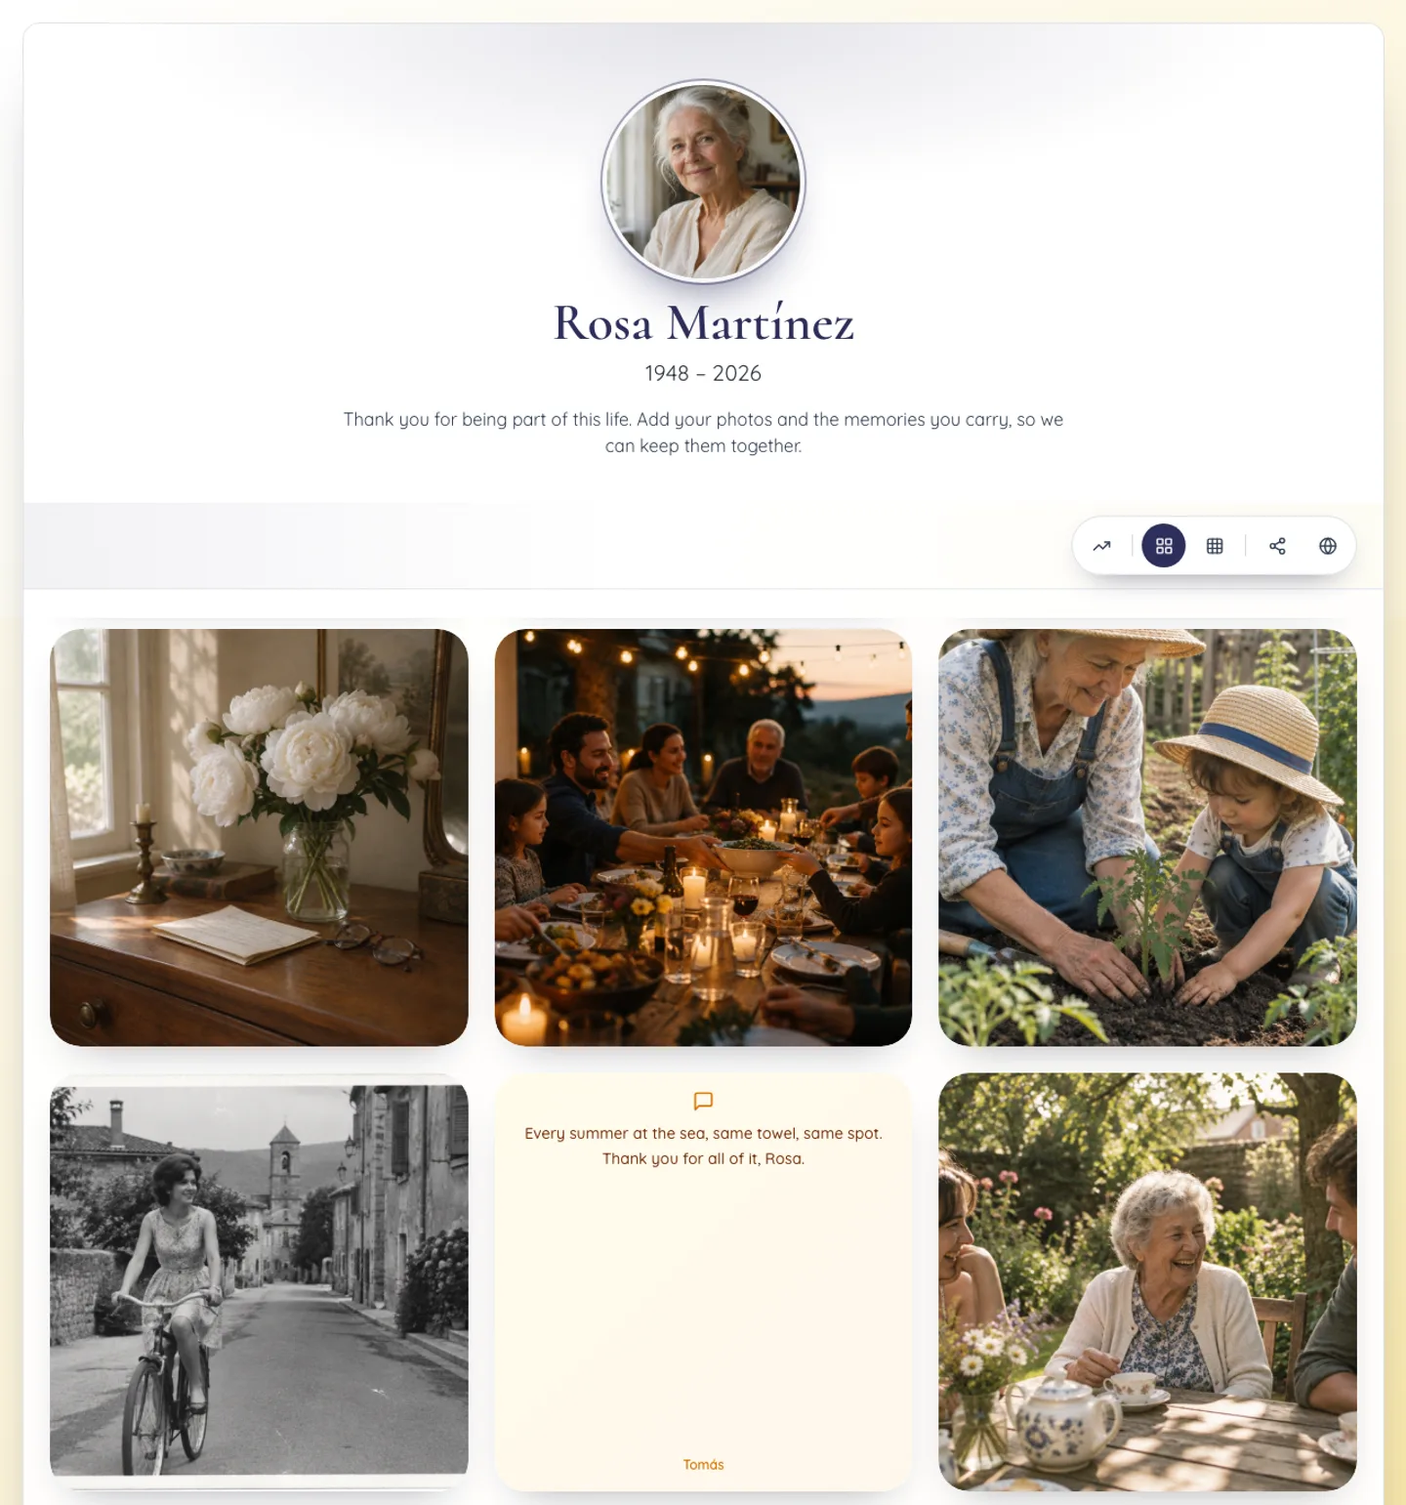Click the Rosa Martínez heading
1406x1505 pixels.
[x=703, y=323]
